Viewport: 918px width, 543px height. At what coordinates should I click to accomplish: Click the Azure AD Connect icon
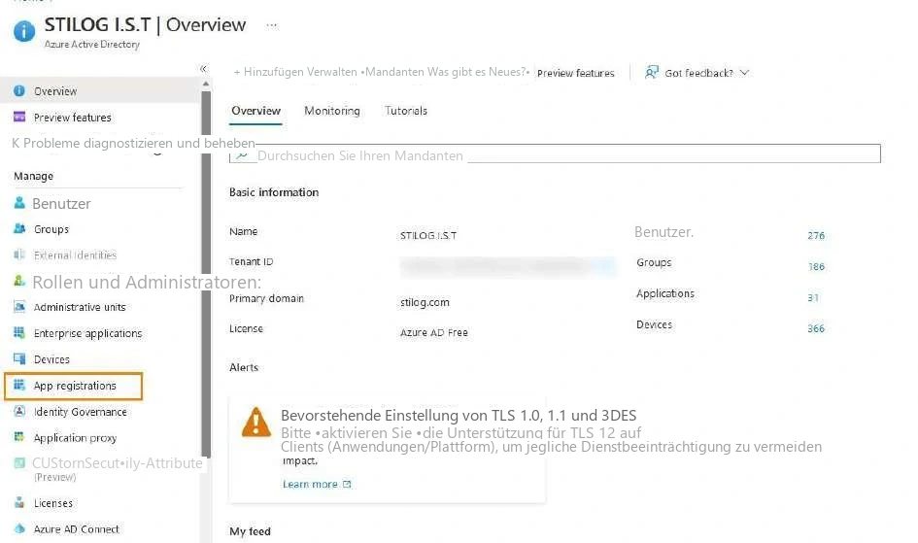[19, 529]
